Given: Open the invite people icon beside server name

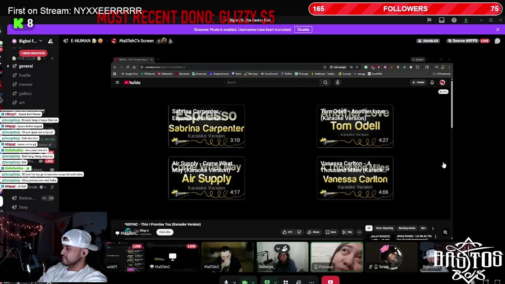Looking at the screenshot, I should pyautogui.click(x=50, y=41).
